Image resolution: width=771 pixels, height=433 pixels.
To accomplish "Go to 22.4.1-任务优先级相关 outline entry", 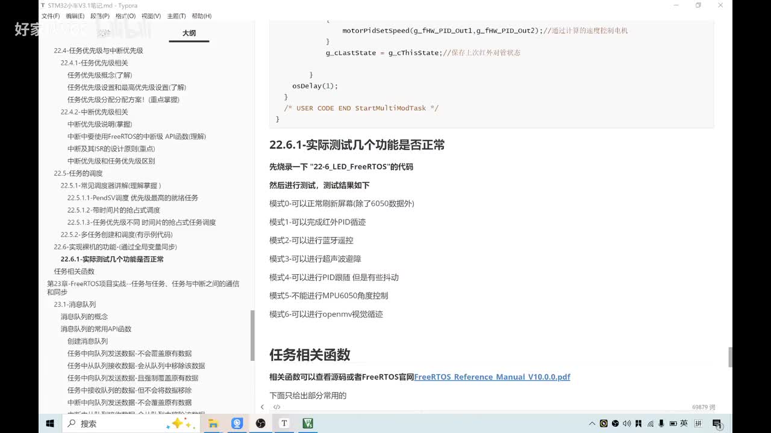I will [x=94, y=63].
